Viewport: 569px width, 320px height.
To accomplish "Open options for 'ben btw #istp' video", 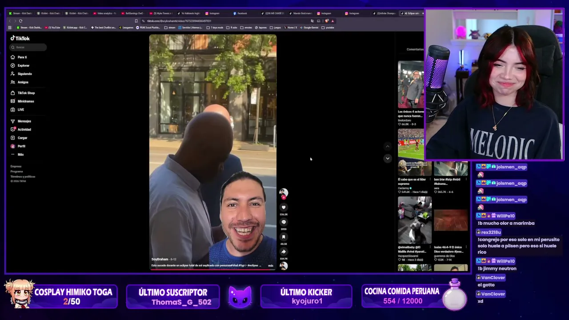I will click(466, 179).
